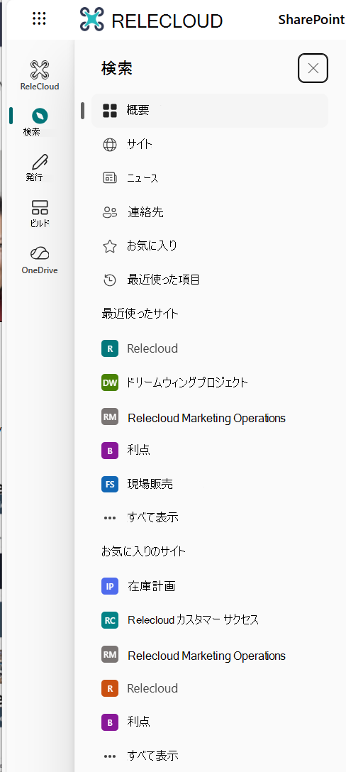Click the 最近使ったサイト section heading
346x772 pixels.
coord(140,314)
